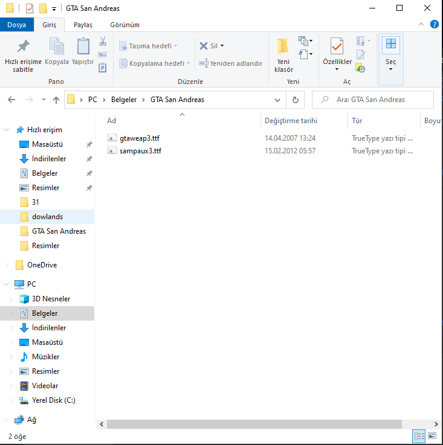Open Yerel Disk (C:) in sidebar
Screen dimensions: 443x445
(x=53, y=400)
